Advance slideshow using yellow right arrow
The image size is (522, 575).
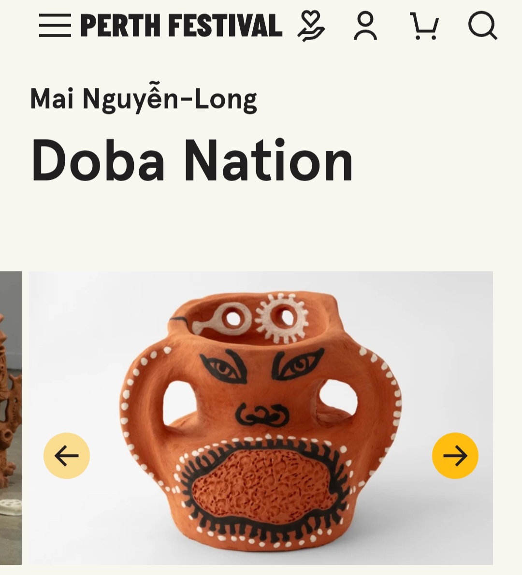(455, 456)
